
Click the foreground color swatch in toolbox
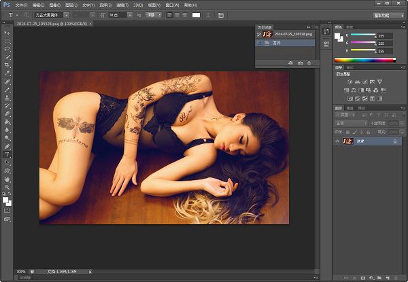click(5, 200)
